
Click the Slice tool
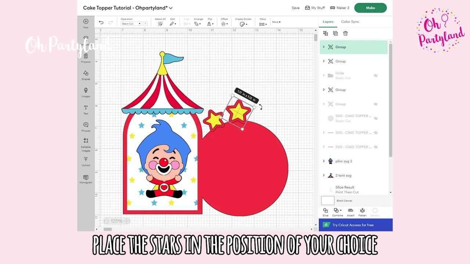coord(325,212)
